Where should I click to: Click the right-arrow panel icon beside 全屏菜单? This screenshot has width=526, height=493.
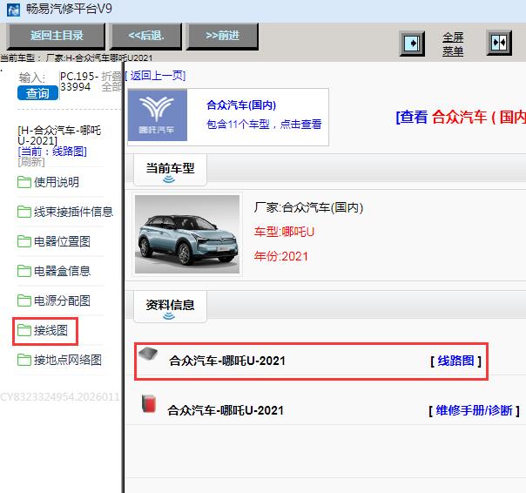coord(412,44)
